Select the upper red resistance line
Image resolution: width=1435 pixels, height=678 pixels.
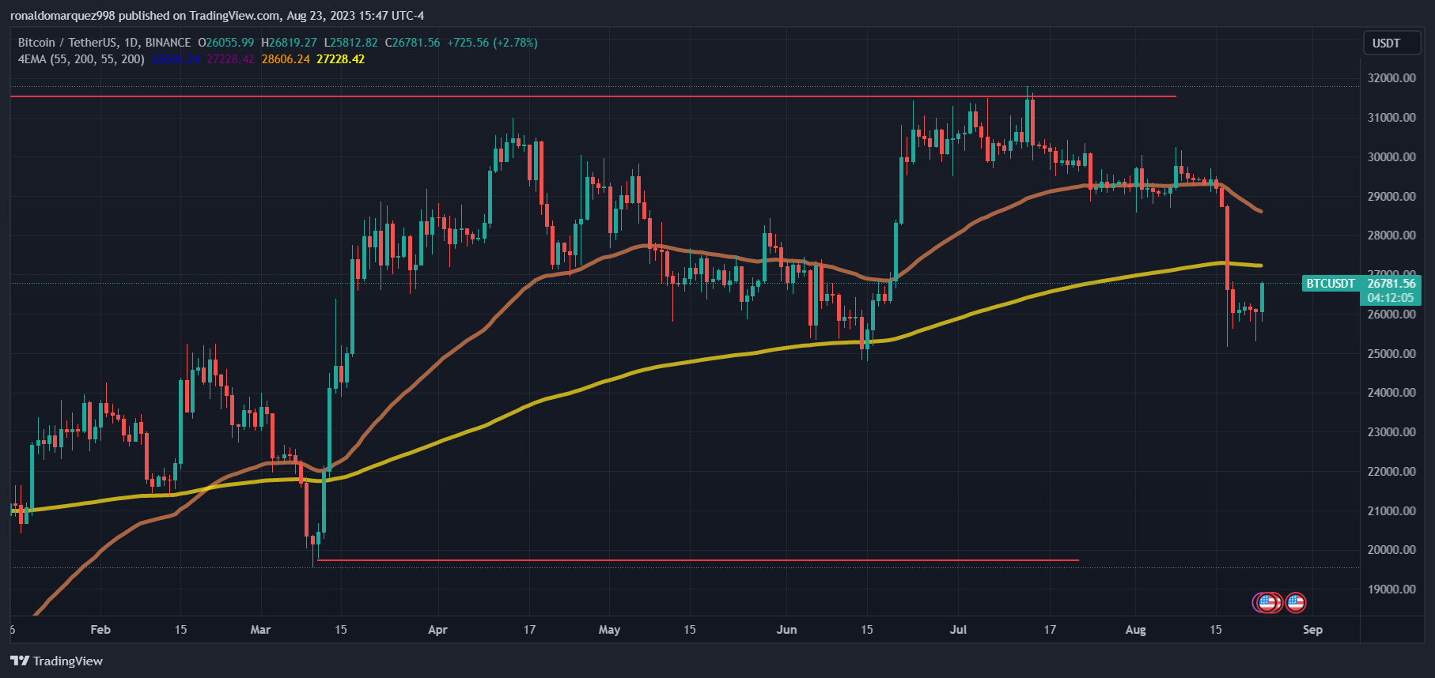pyautogui.click(x=593, y=96)
